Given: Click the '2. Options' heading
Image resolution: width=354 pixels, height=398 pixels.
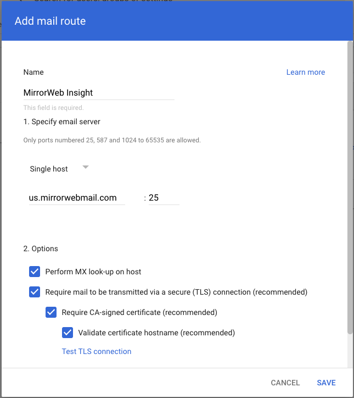Looking at the screenshot, I should pos(41,248).
